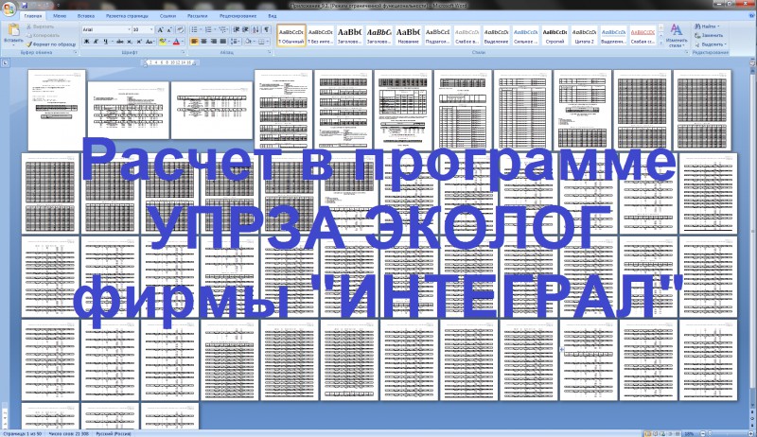Switch to the Главная ribbon tab
The height and width of the screenshot is (437, 757).
(x=33, y=16)
